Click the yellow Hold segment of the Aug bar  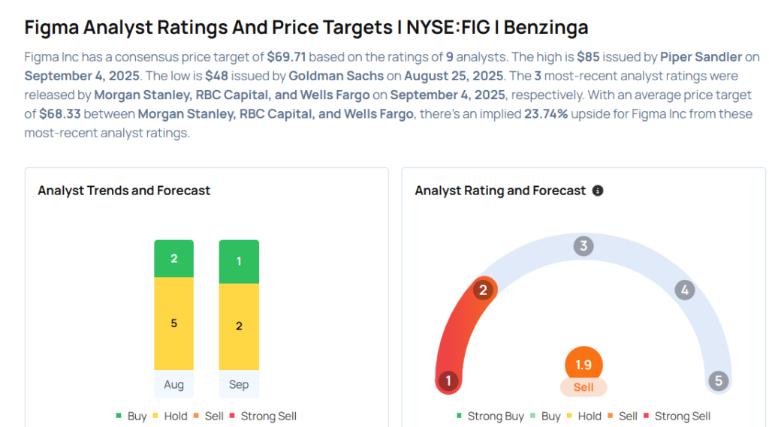173,323
